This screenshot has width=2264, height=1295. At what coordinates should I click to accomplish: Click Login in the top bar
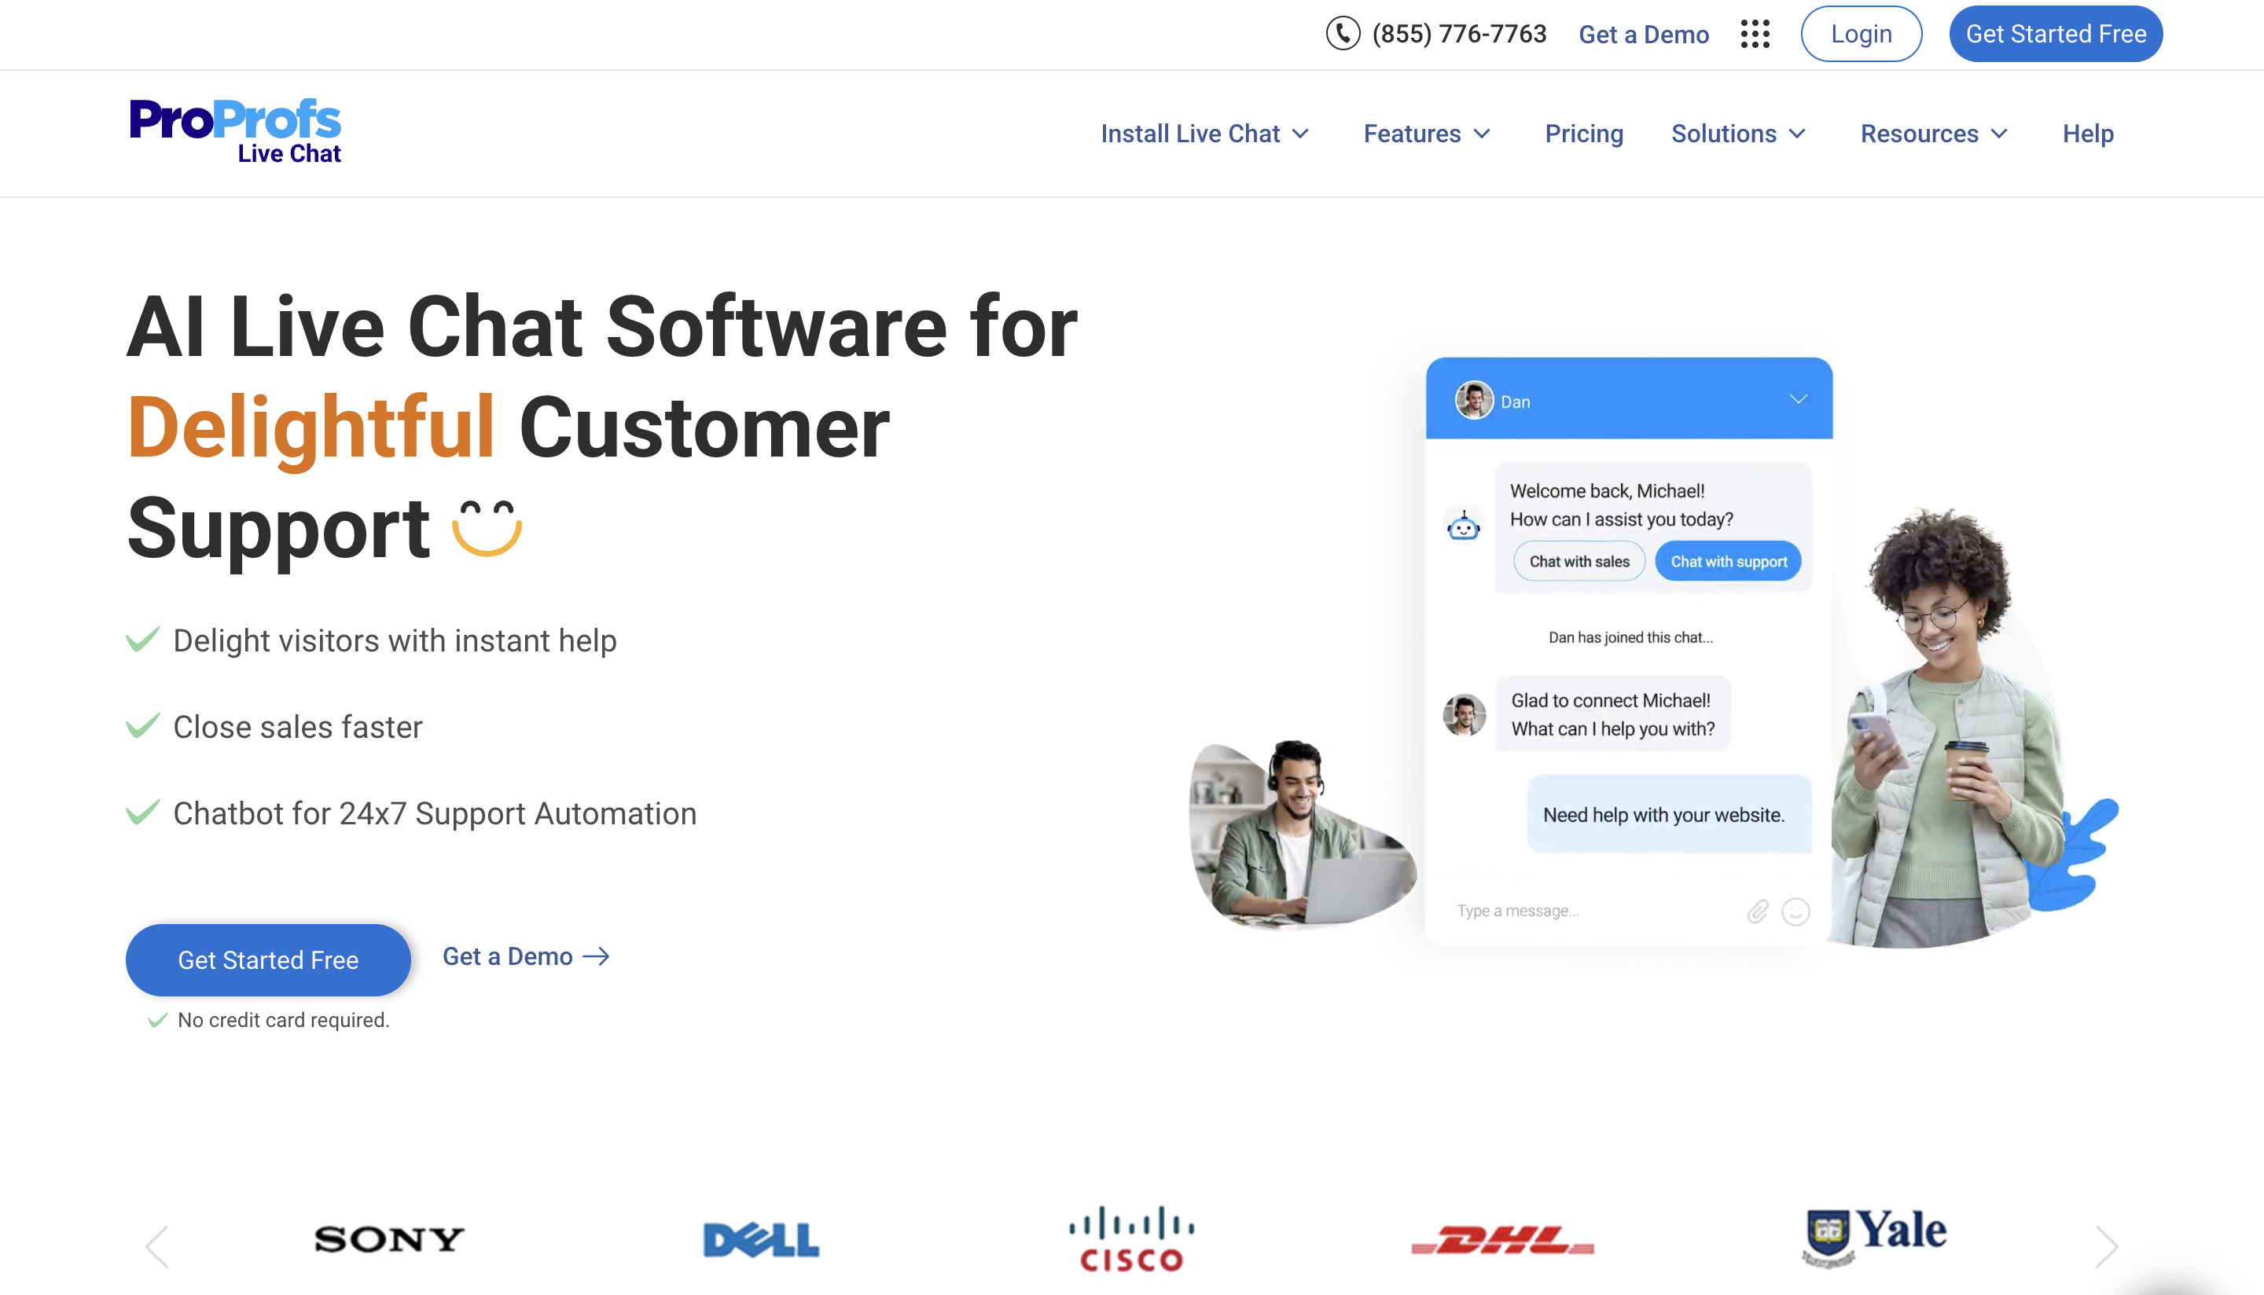pyautogui.click(x=1861, y=34)
